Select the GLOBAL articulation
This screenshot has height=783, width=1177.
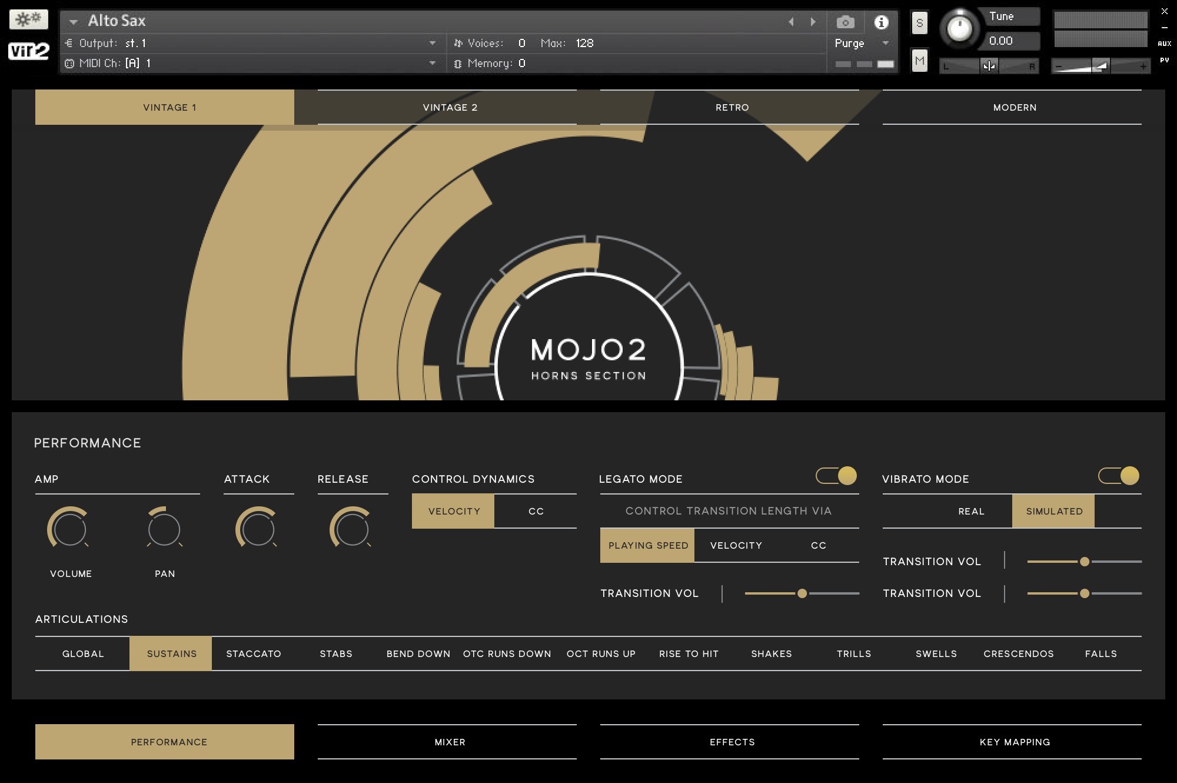click(x=82, y=653)
